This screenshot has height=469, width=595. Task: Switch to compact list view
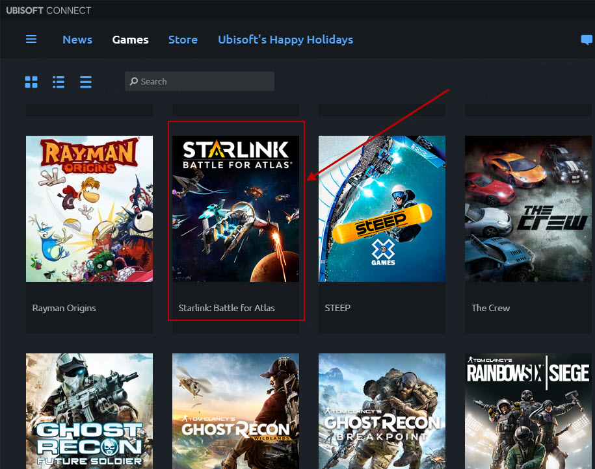point(86,81)
